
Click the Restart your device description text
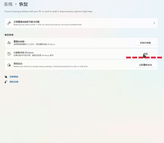point(51,66)
